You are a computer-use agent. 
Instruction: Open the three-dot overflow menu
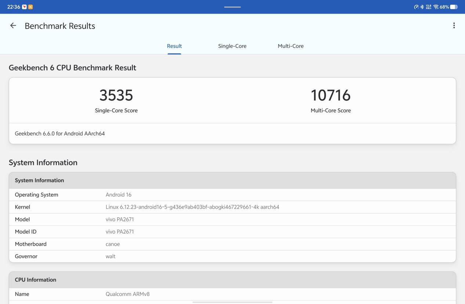[454, 26]
